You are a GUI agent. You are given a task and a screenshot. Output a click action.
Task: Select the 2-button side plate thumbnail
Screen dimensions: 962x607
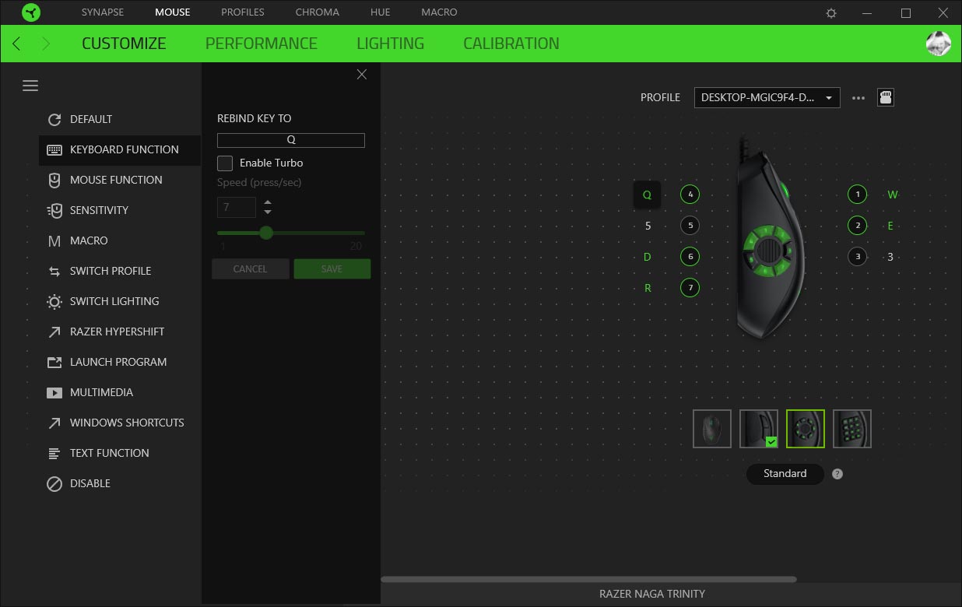(759, 429)
